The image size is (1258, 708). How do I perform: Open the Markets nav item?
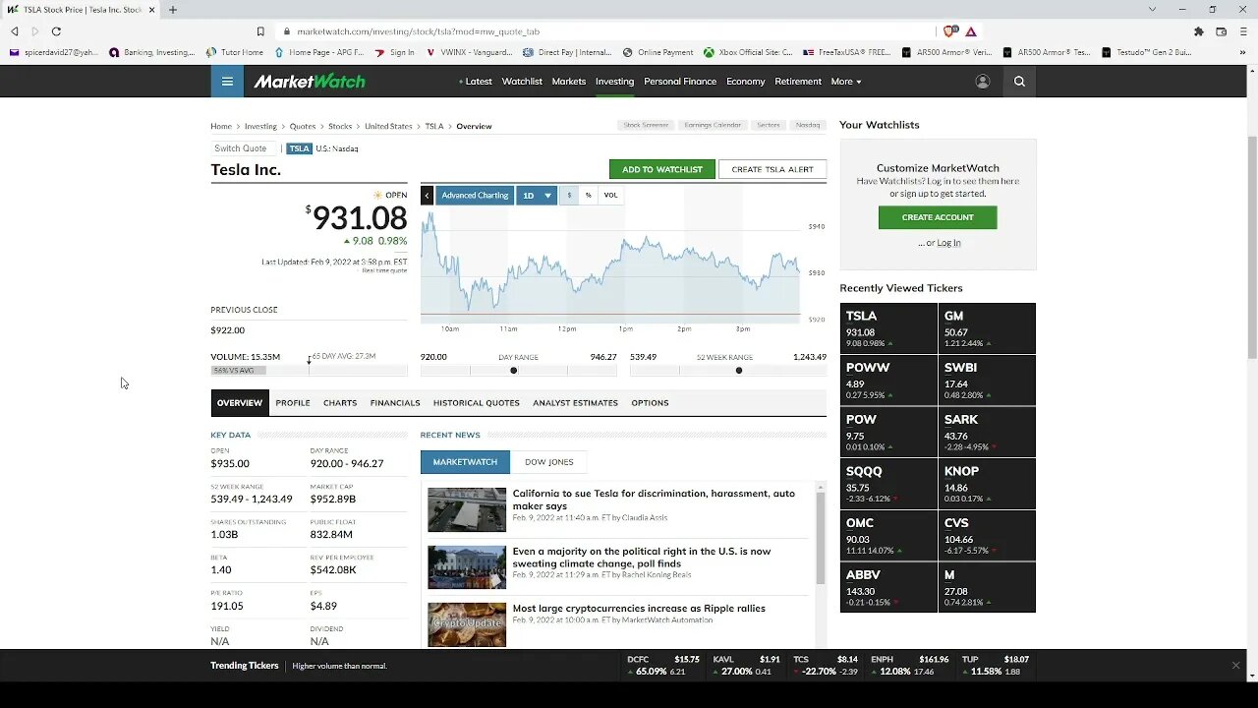coord(568,82)
